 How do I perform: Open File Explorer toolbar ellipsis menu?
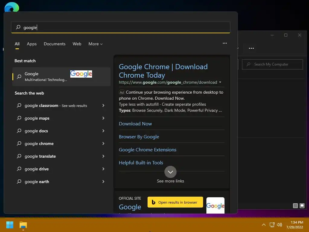click(251, 48)
